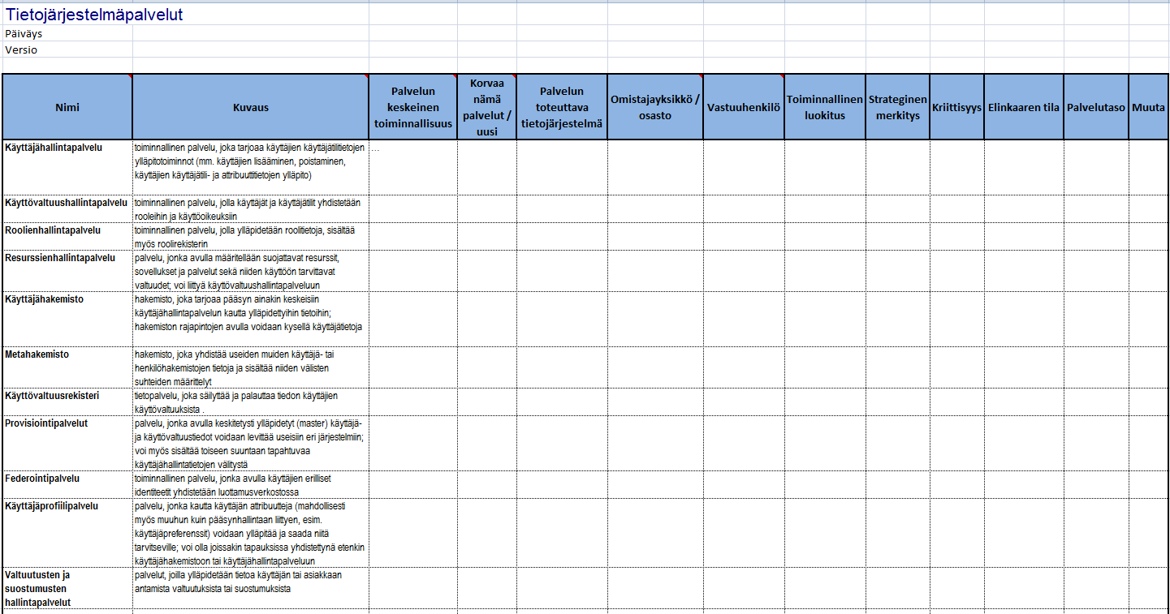Select the Käyttäjähallintapalvelu description cell

point(251,167)
